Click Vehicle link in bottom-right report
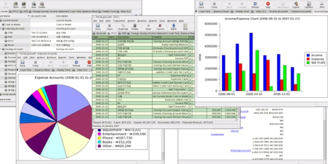 tap(235, 131)
